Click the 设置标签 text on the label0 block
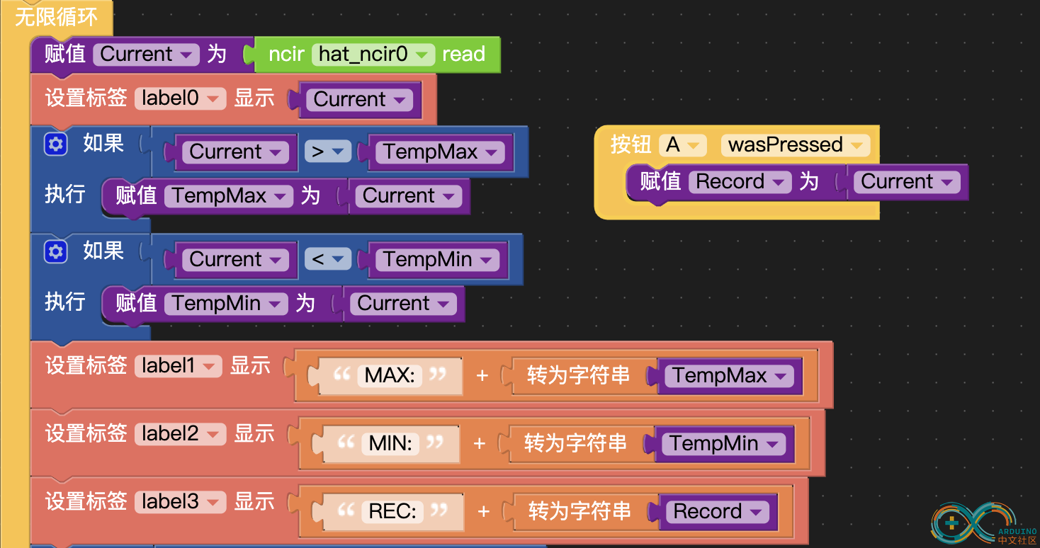The image size is (1040, 548). pos(86,98)
